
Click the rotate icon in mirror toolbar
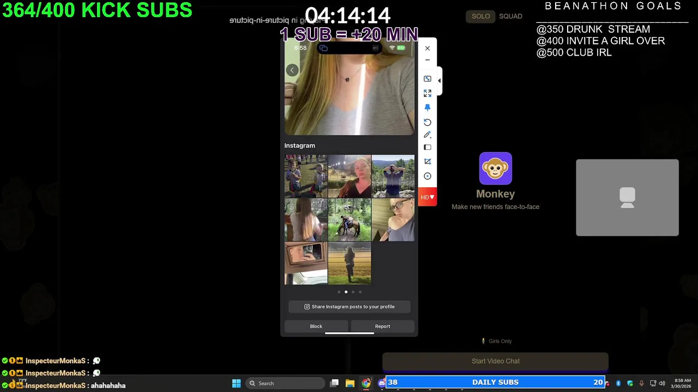(x=428, y=122)
